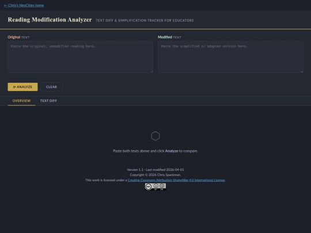311x233 pixels.
Task: Click the Modified textarea resize handle
Action: pyautogui.click(x=302, y=71)
